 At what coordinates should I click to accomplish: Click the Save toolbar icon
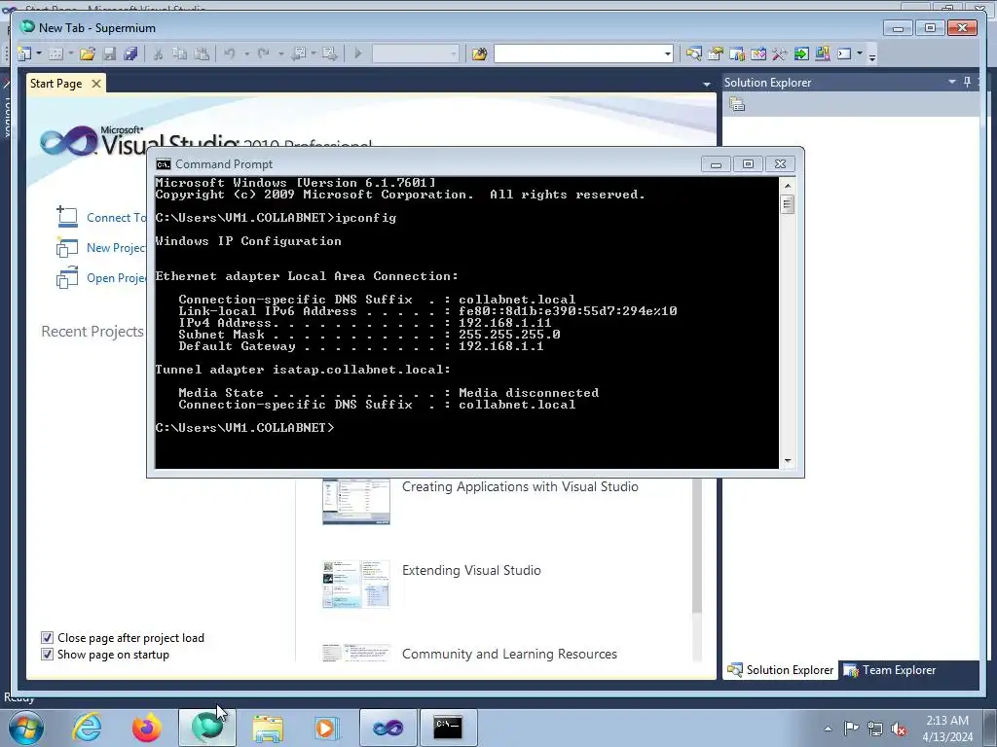(109, 54)
